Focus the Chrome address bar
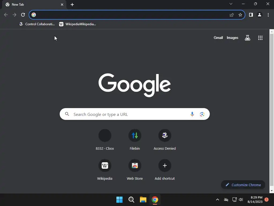Viewport: 274px width, 206px height. click(x=137, y=15)
